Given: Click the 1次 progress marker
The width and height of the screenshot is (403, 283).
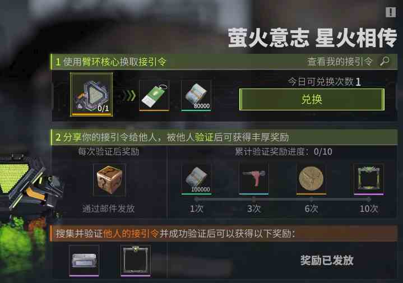Looking at the screenshot, I should tap(197, 208).
